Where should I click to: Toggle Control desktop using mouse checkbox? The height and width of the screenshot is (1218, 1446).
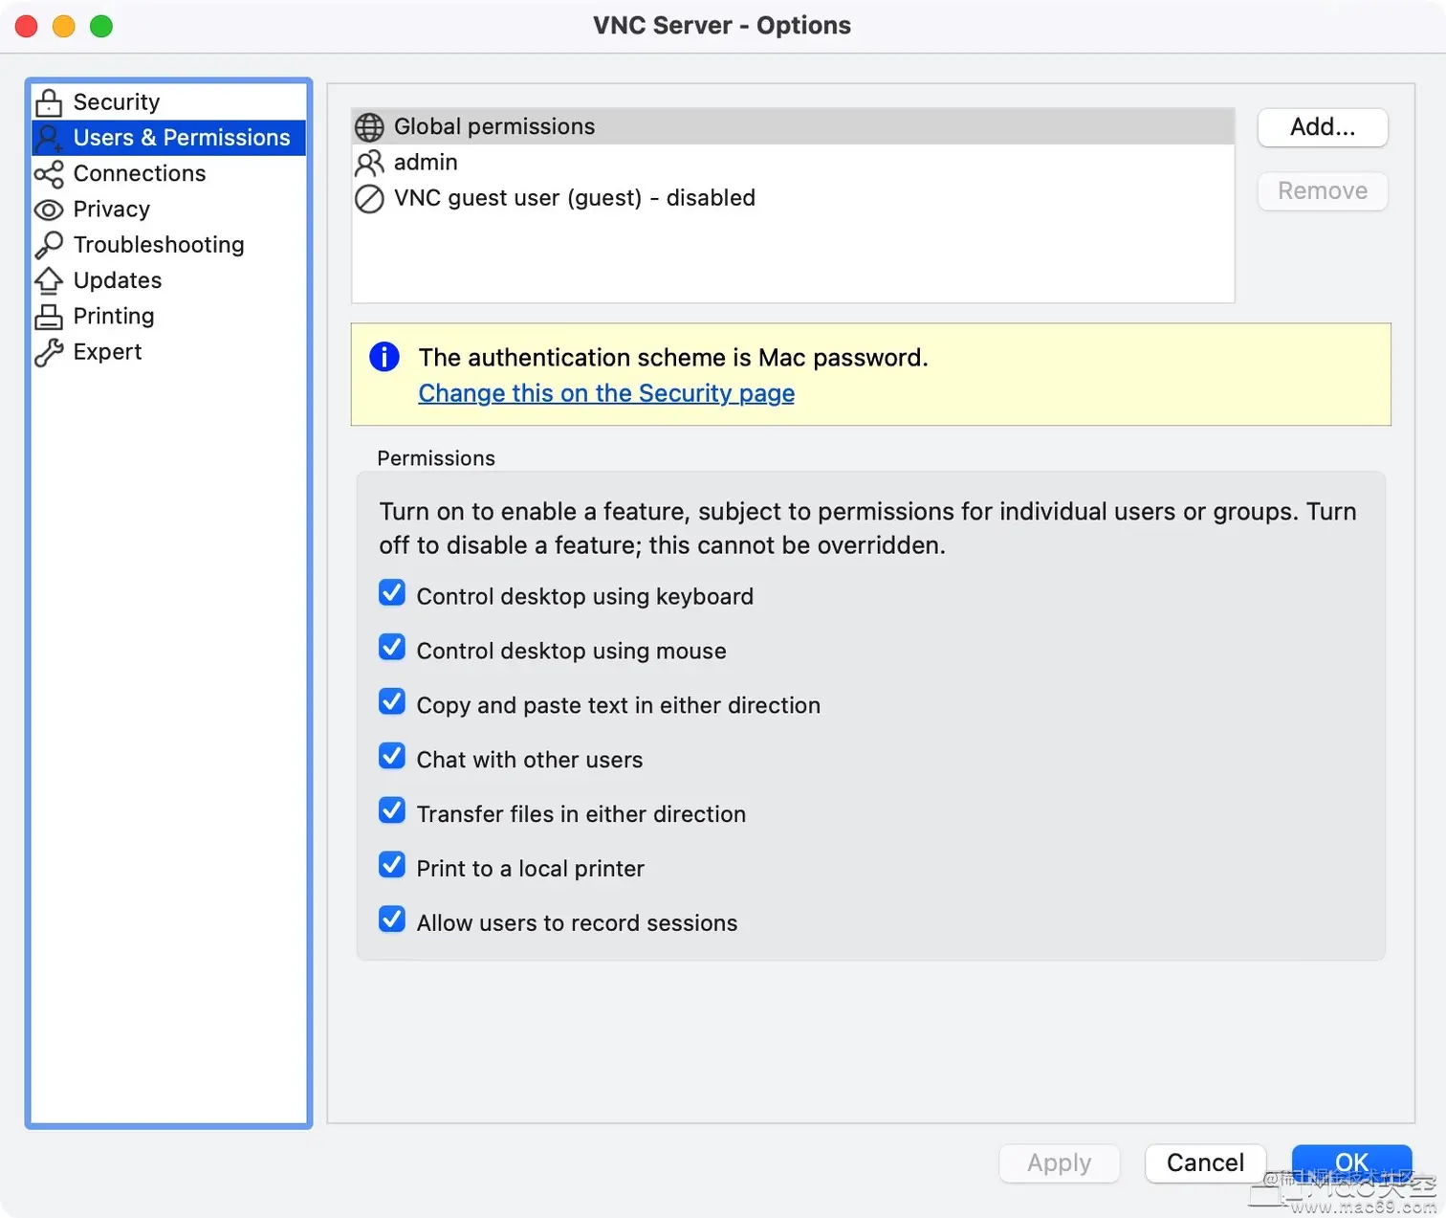click(392, 648)
